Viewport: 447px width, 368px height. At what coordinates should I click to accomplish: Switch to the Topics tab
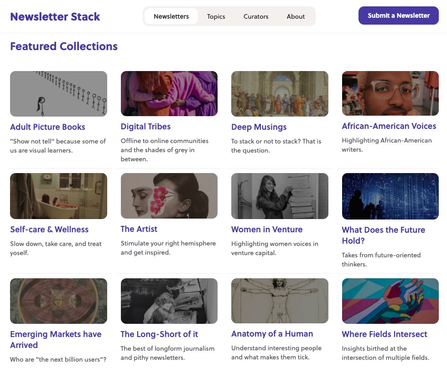click(x=216, y=16)
